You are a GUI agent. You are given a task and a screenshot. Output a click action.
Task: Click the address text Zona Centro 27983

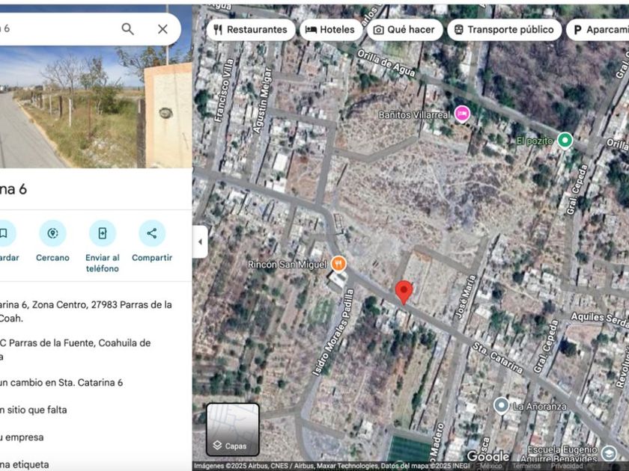(86, 311)
